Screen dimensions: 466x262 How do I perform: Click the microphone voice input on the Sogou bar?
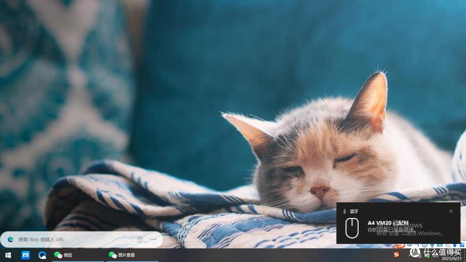[x=432, y=245]
